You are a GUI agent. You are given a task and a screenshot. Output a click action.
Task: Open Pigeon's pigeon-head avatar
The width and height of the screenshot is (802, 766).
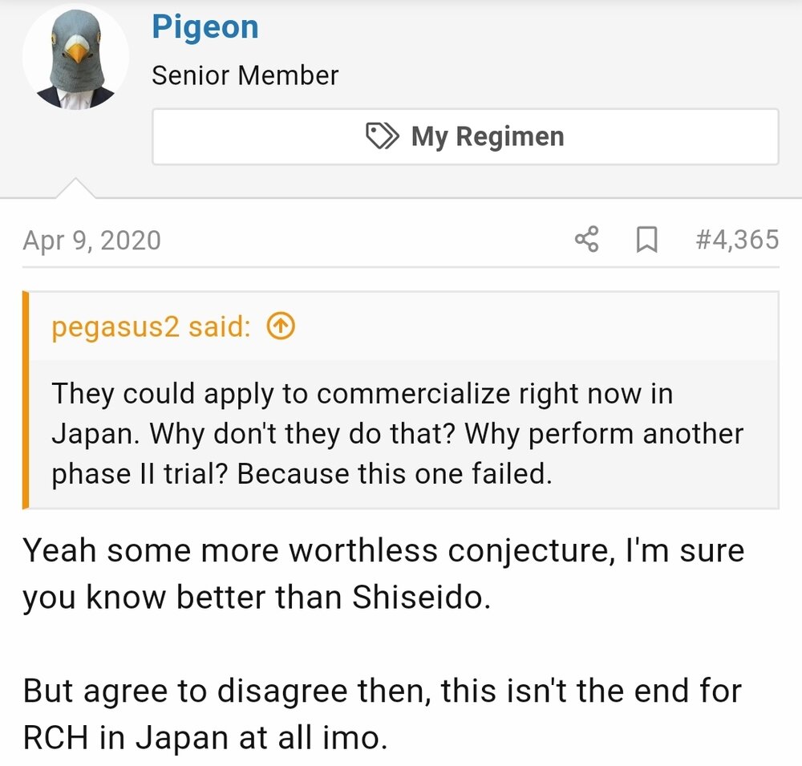pyautogui.click(x=75, y=57)
